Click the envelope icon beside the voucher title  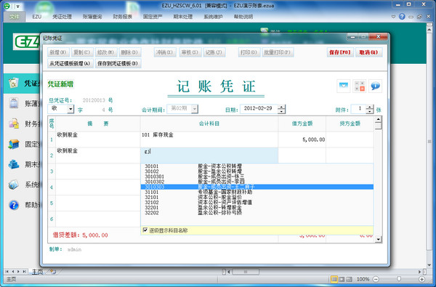point(344,86)
